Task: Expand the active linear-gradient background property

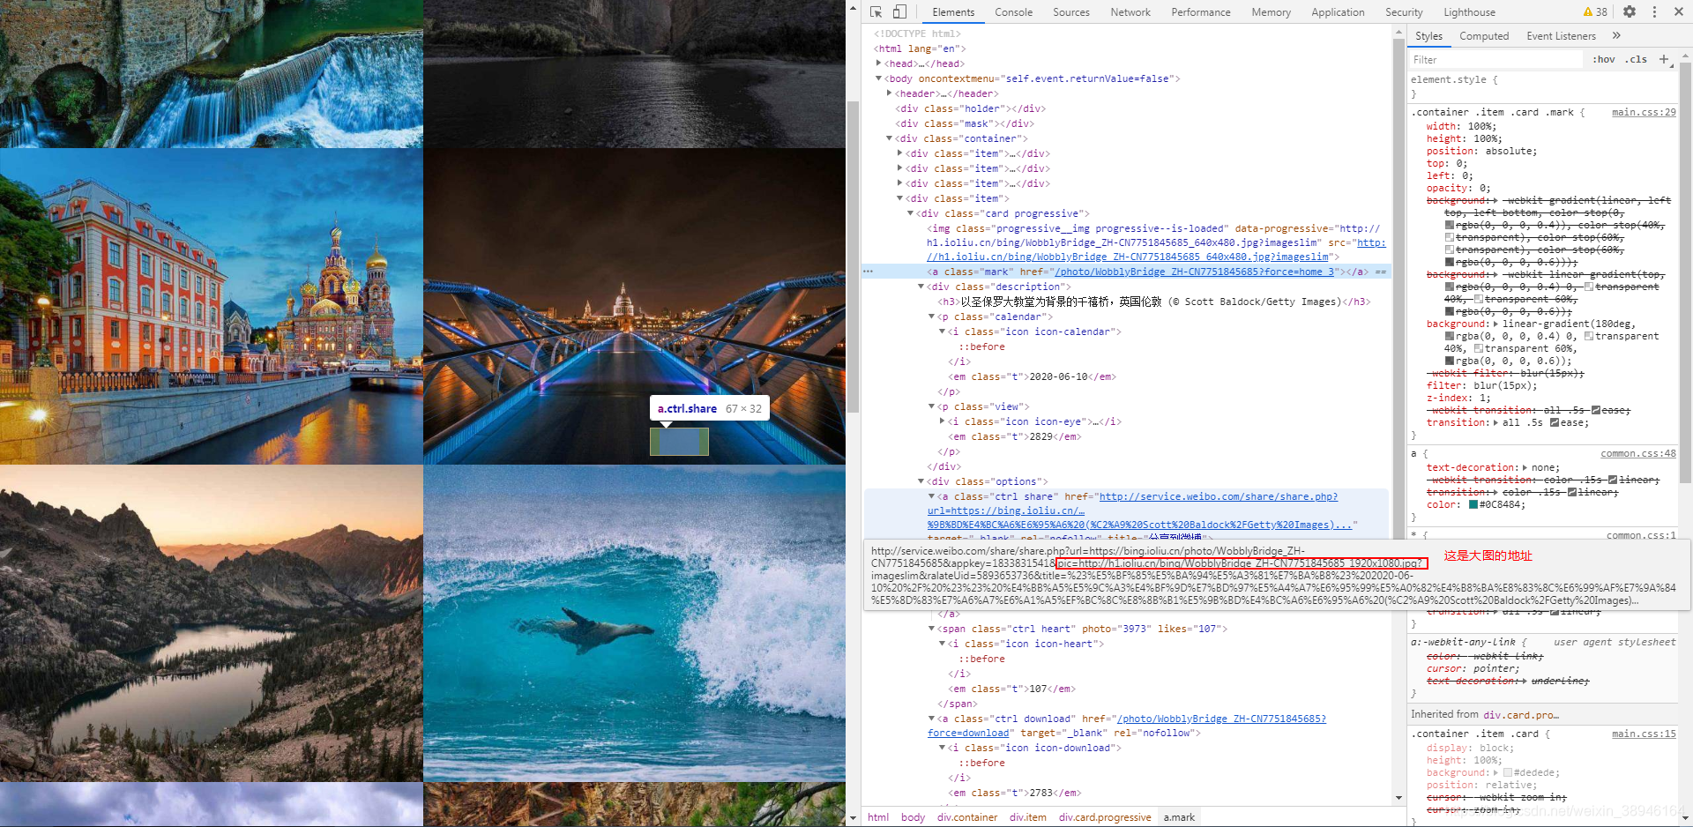Action: (x=1495, y=324)
